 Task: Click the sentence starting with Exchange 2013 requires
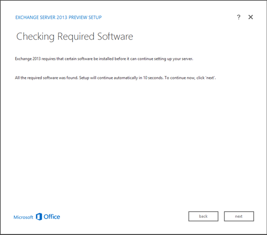pos(104,59)
